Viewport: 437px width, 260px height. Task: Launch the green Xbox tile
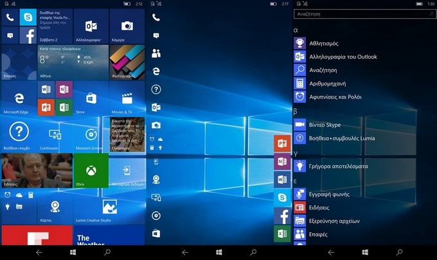click(91, 171)
